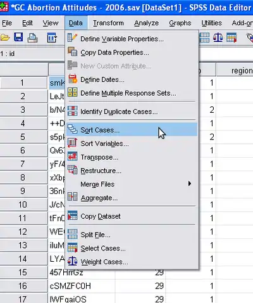Viewport: 253px width, 303px height.
Task: Click the Save floppy disk toolbar icon
Action: coord(18,37)
